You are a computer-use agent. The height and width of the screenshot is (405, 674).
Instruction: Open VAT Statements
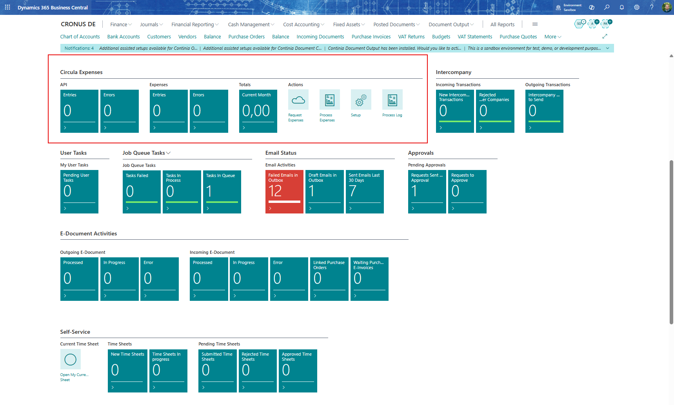click(x=475, y=37)
